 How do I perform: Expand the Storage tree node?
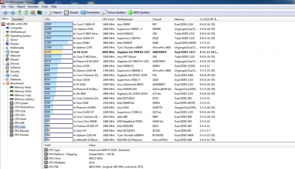tap(3, 52)
